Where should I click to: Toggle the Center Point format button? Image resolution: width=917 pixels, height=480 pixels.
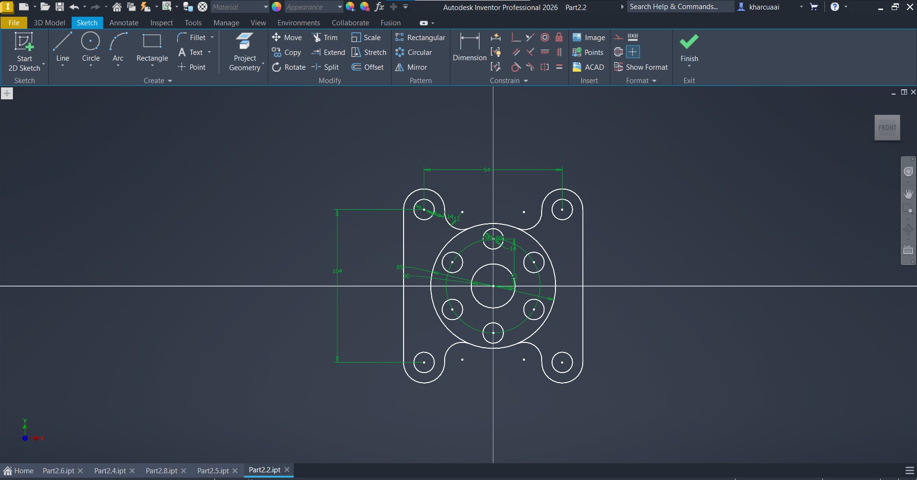pyautogui.click(x=633, y=52)
